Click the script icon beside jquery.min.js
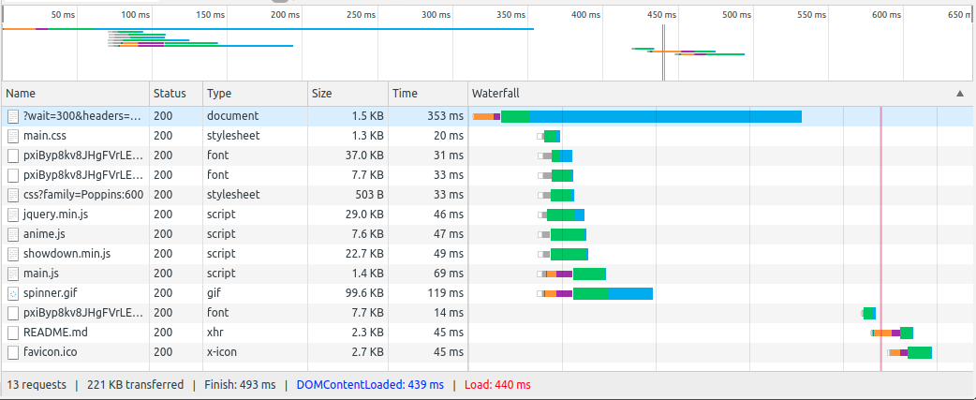Image resolution: width=976 pixels, height=400 pixels. coord(13,215)
